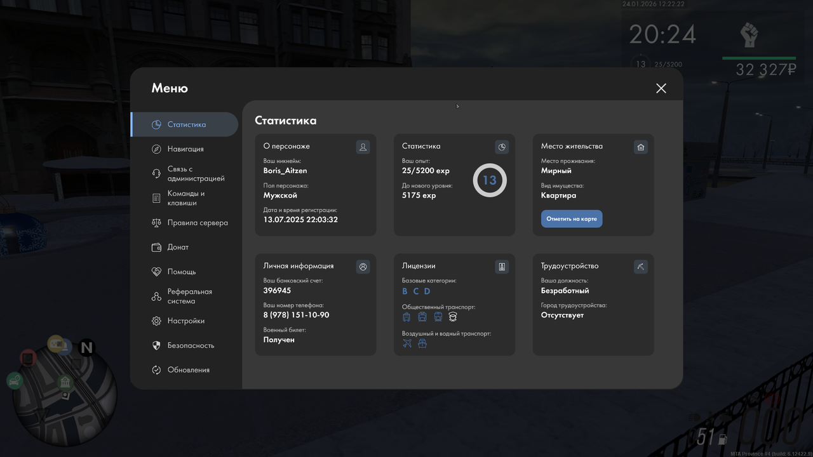813x457 pixels.
Task: Click the green health bar in HUD
Action: (759, 58)
